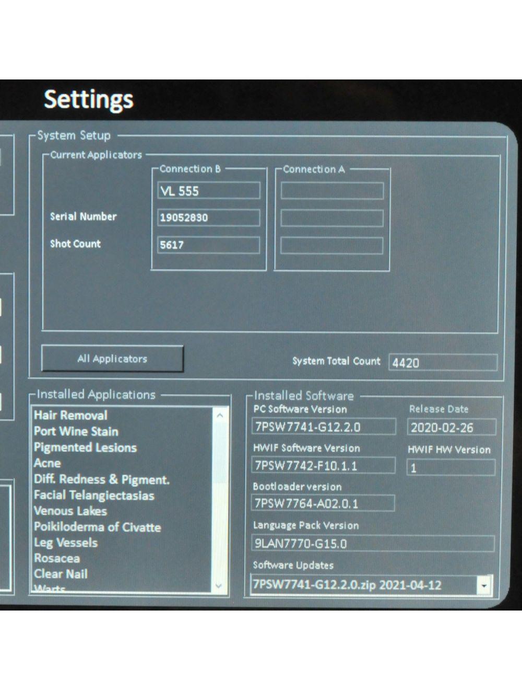This screenshot has width=522, height=690.
Task: Click the Connection B Shot Count field
Action: 208,245
